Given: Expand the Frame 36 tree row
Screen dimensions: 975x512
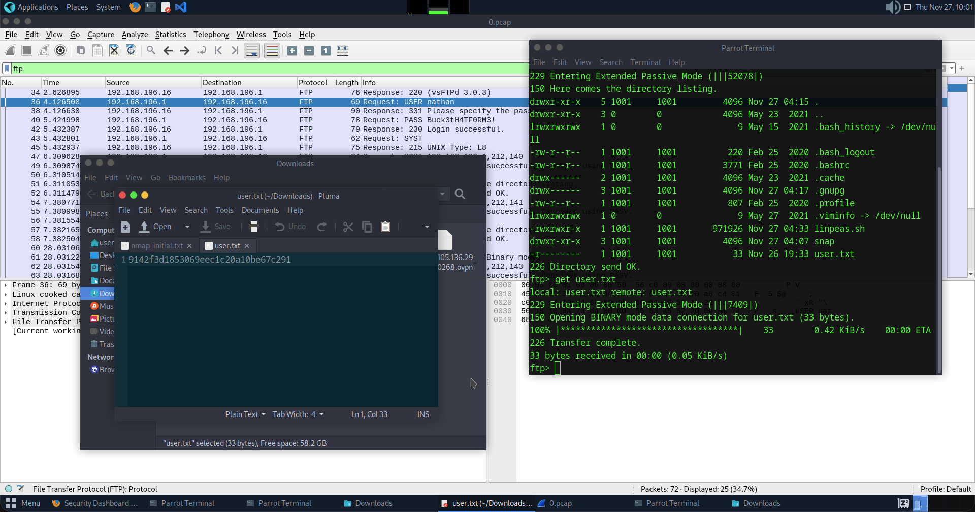Looking at the screenshot, I should coord(6,285).
